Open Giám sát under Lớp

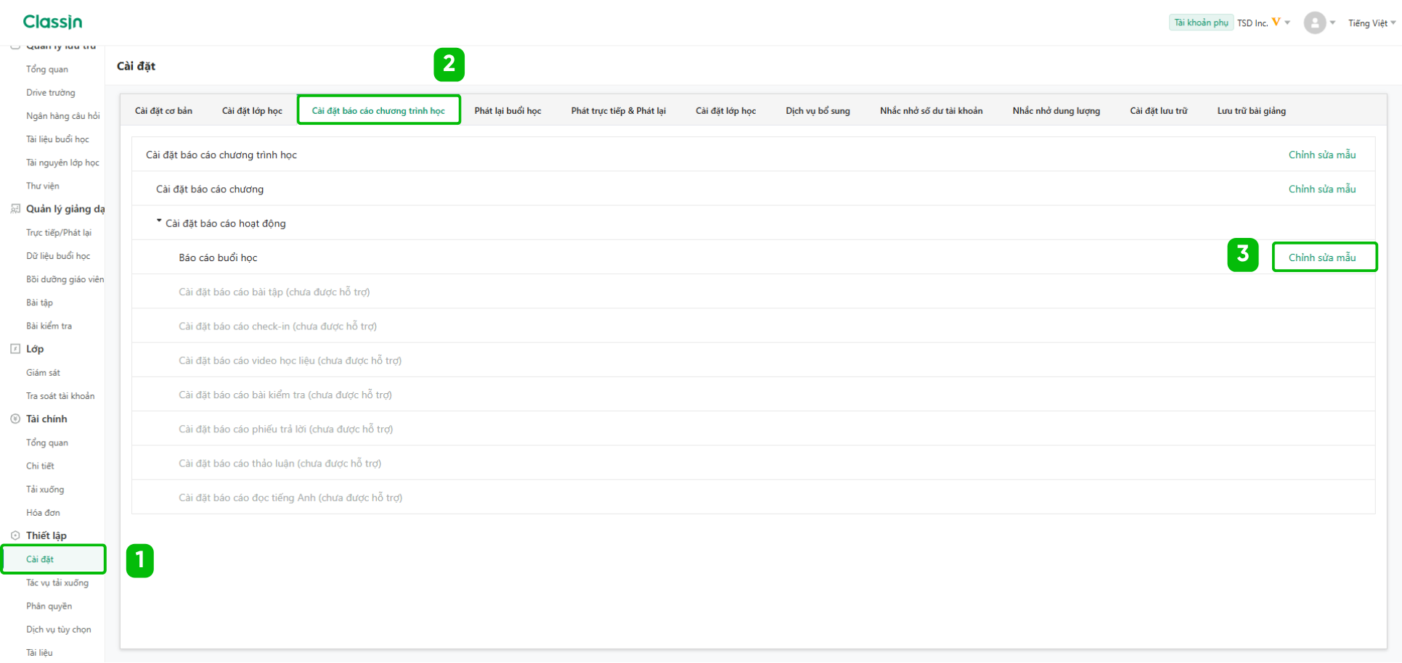tap(43, 373)
